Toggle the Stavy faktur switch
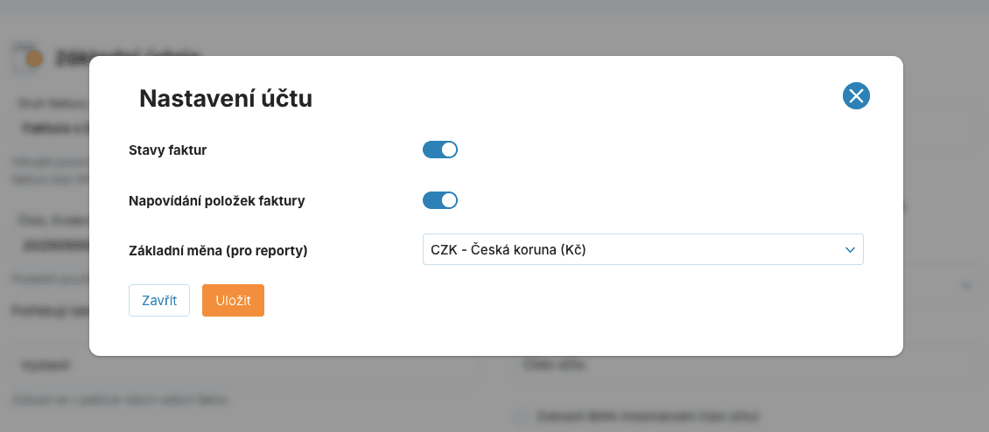The image size is (989, 432). [x=440, y=150]
